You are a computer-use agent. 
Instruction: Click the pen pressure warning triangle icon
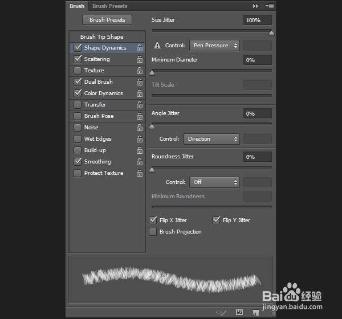pos(157,46)
